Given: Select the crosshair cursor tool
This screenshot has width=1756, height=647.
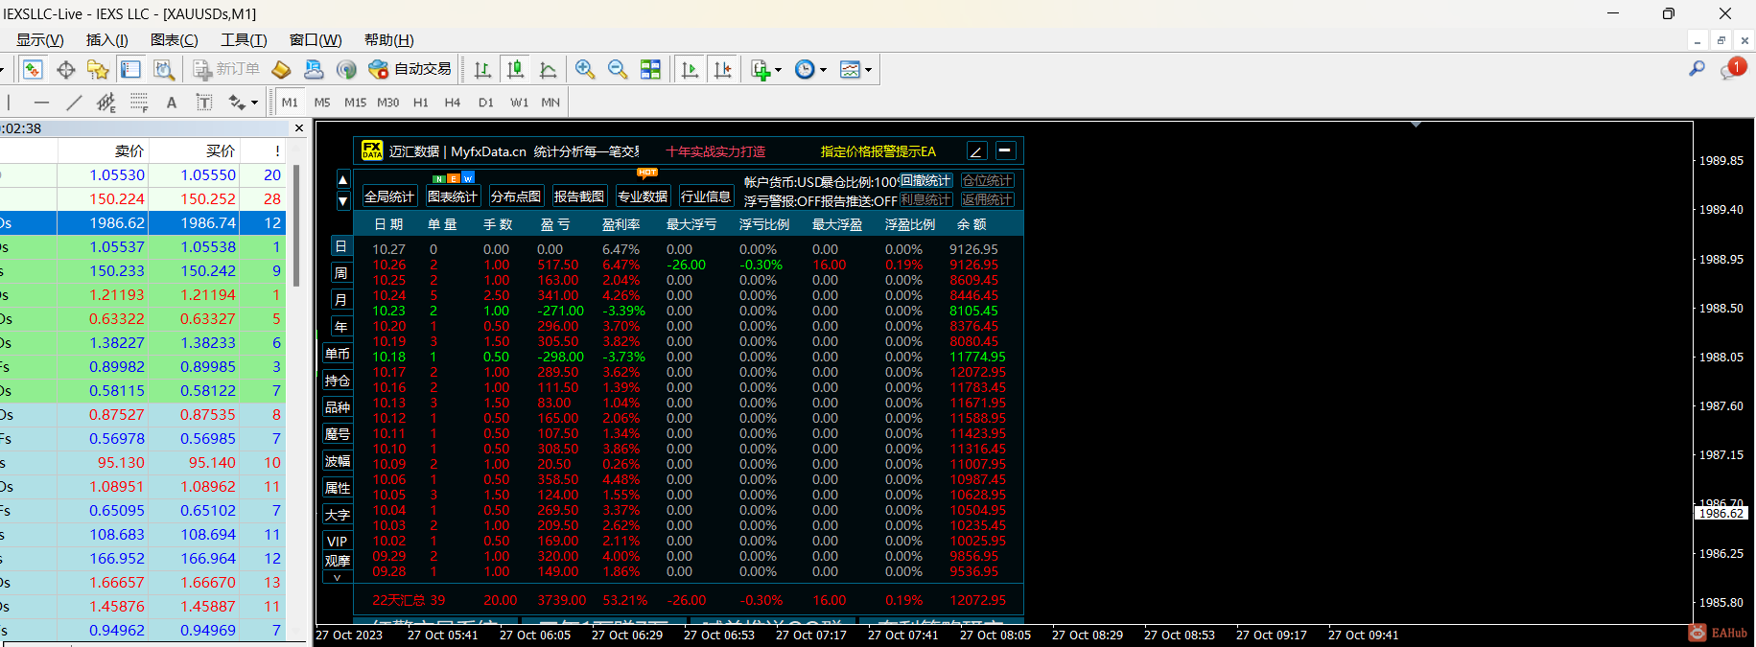Looking at the screenshot, I should click(65, 69).
